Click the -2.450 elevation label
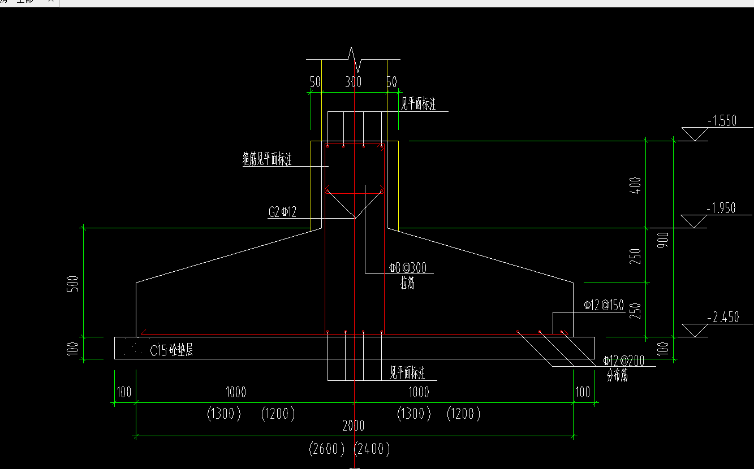The image size is (754, 469). pos(722,318)
